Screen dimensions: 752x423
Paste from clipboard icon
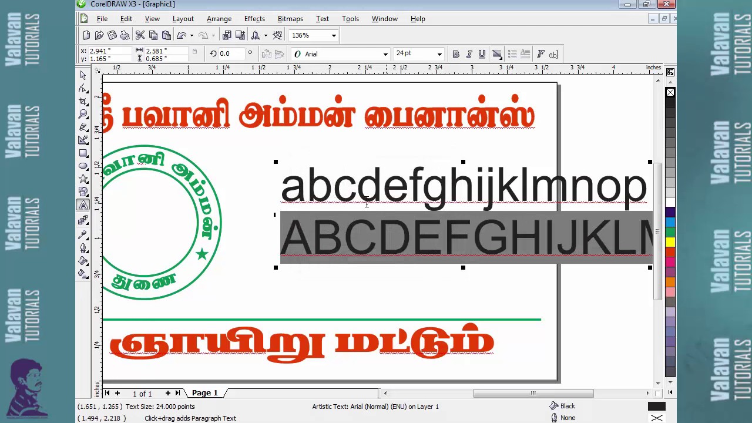coord(166,35)
